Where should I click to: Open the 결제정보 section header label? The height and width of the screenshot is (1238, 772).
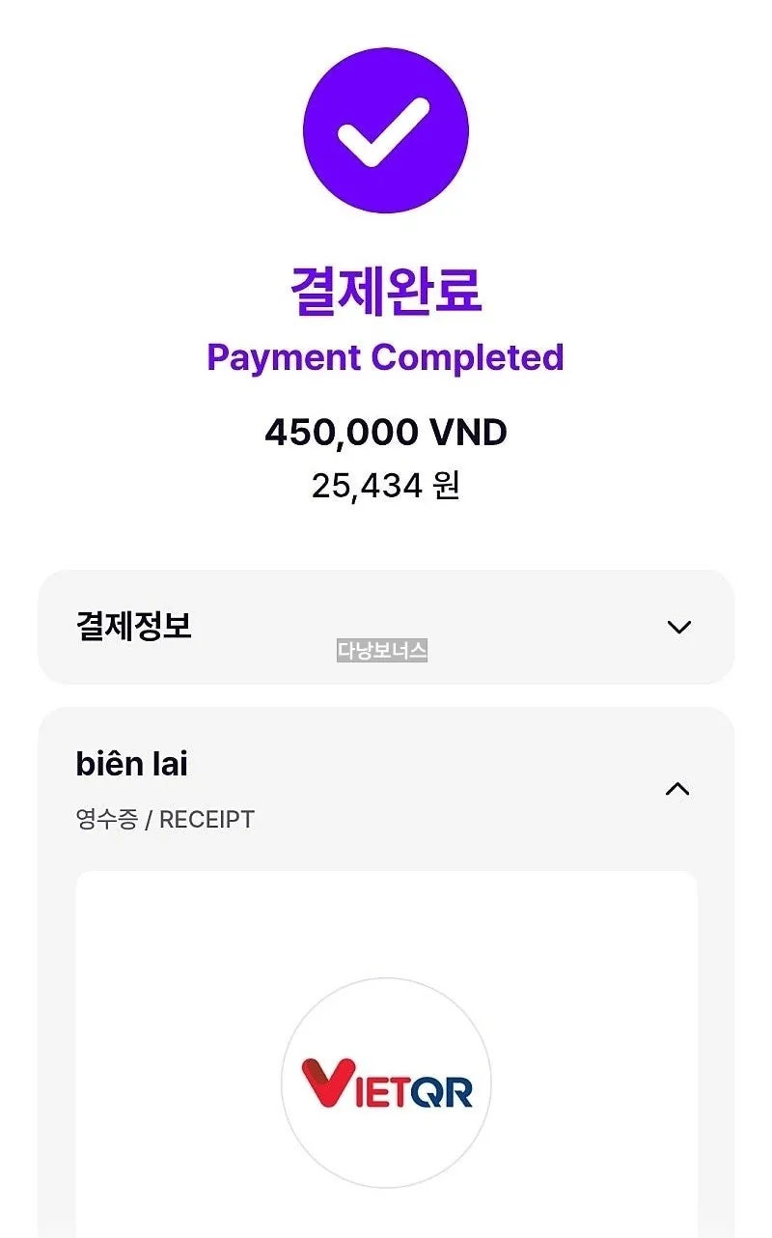click(x=134, y=626)
